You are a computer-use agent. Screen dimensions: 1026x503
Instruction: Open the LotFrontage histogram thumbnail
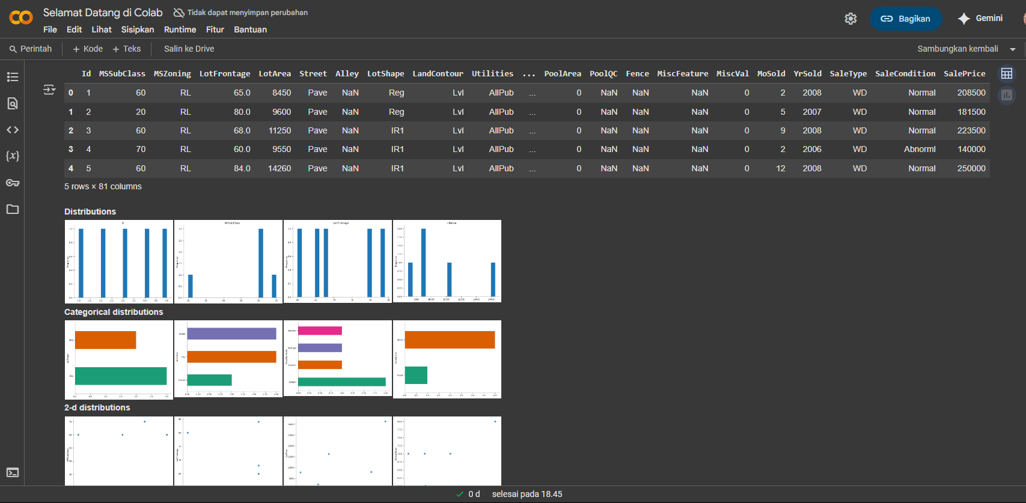pos(338,261)
